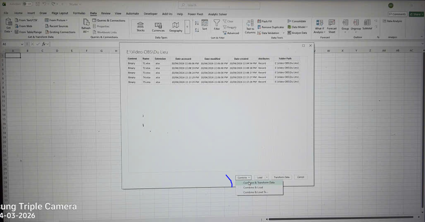Switch to the Formulas ribbon tab
The width and height of the screenshot is (425, 222).
pyautogui.click(x=79, y=13)
